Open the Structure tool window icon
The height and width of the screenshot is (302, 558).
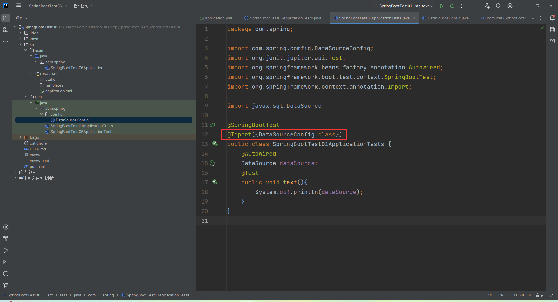click(x=6, y=30)
